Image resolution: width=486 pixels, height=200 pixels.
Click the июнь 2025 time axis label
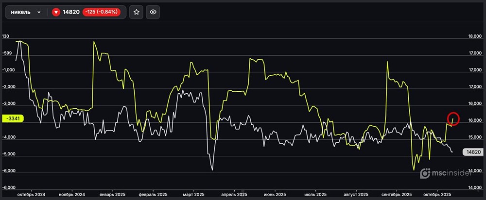(x=275, y=194)
